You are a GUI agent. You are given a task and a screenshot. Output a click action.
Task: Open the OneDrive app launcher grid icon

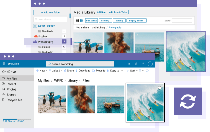click(4, 64)
